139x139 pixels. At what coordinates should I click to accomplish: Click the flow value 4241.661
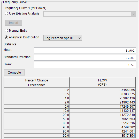click(x=103, y=131)
